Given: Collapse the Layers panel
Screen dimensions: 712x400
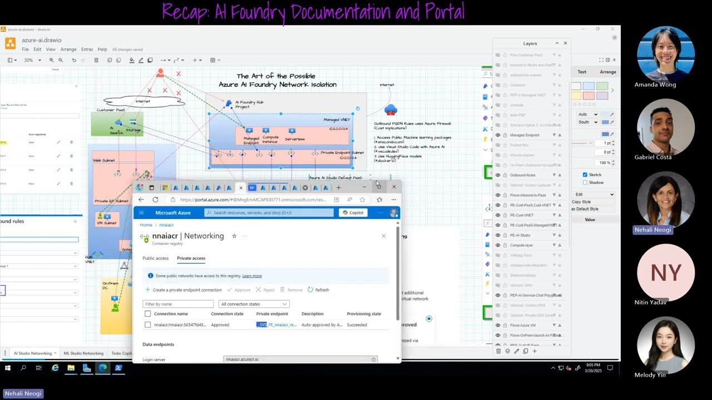Looking at the screenshot, I should coord(557,43).
